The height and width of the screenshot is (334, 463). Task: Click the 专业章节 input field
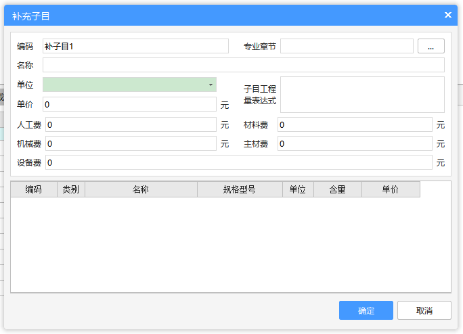[347, 46]
